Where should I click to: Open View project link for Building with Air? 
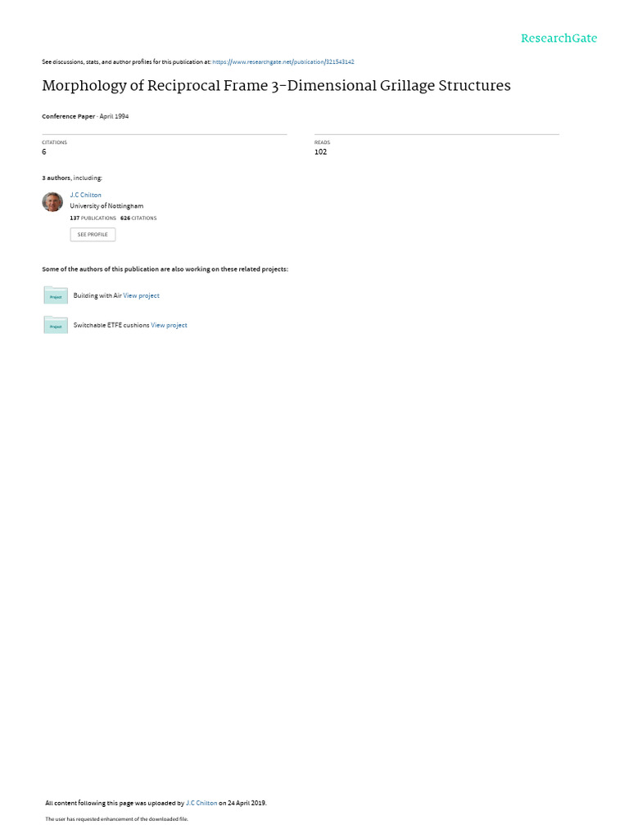point(141,295)
